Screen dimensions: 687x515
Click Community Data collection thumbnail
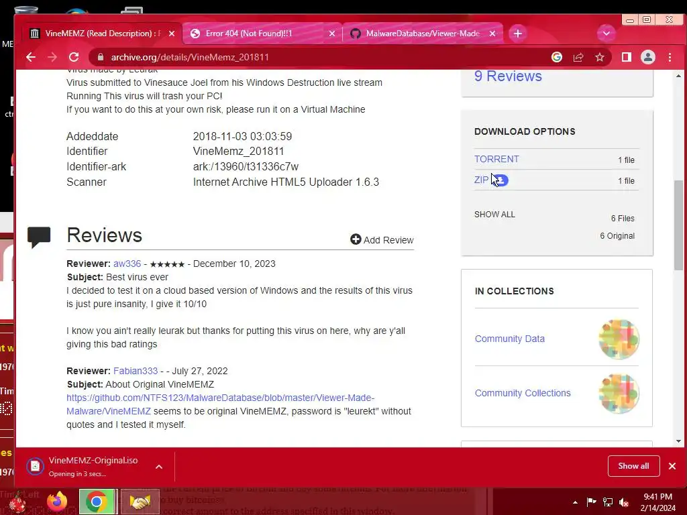coord(619,339)
